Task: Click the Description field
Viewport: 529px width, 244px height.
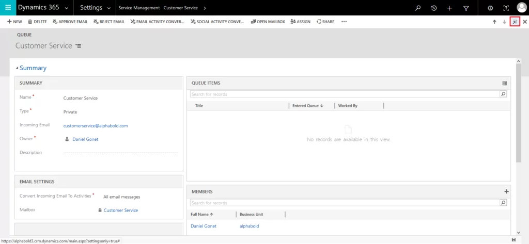Action: coord(120,153)
